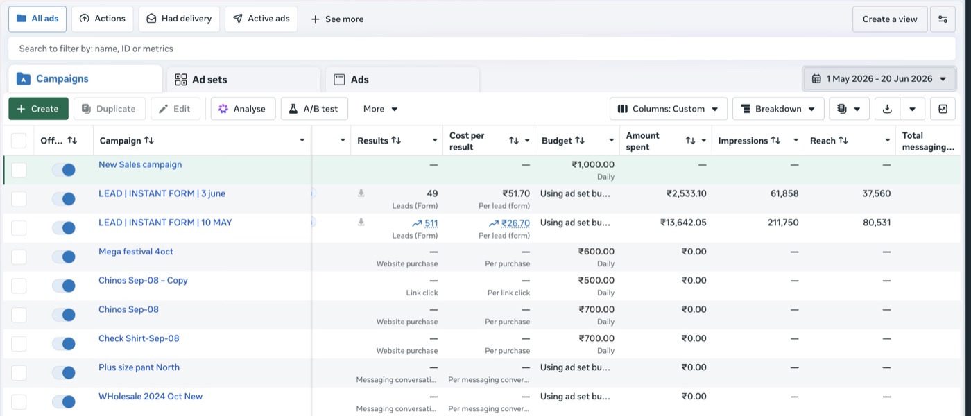Tick the checkbox for LEAD | INSTANT FORM | 3 june
The image size is (971, 416).
pyautogui.click(x=19, y=199)
